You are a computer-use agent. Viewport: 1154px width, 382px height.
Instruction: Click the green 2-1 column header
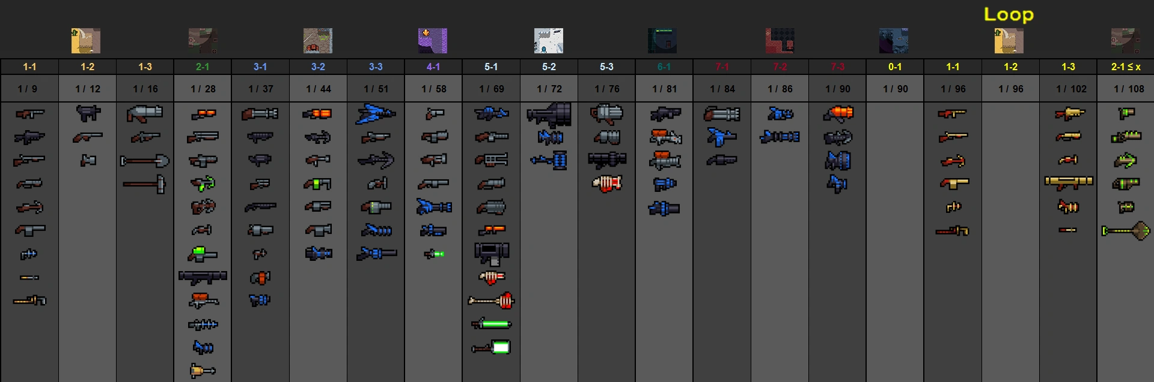click(203, 67)
